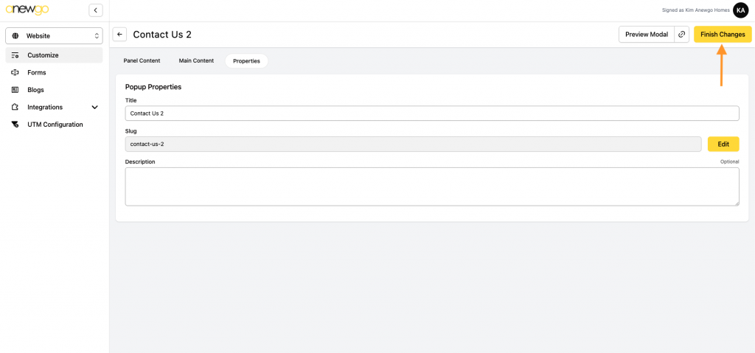
Task: Open Forms from the sidebar
Action: tap(37, 72)
